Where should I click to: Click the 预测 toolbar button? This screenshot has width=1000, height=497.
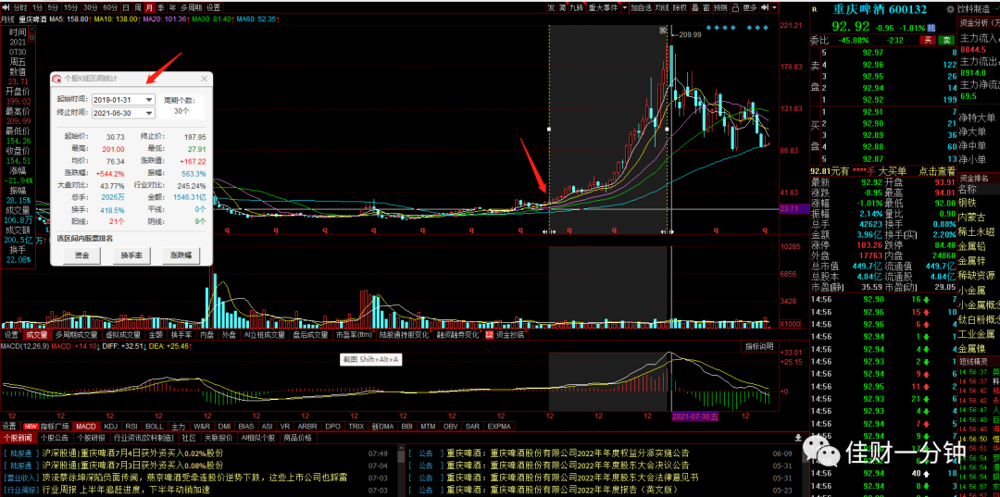pos(720,7)
